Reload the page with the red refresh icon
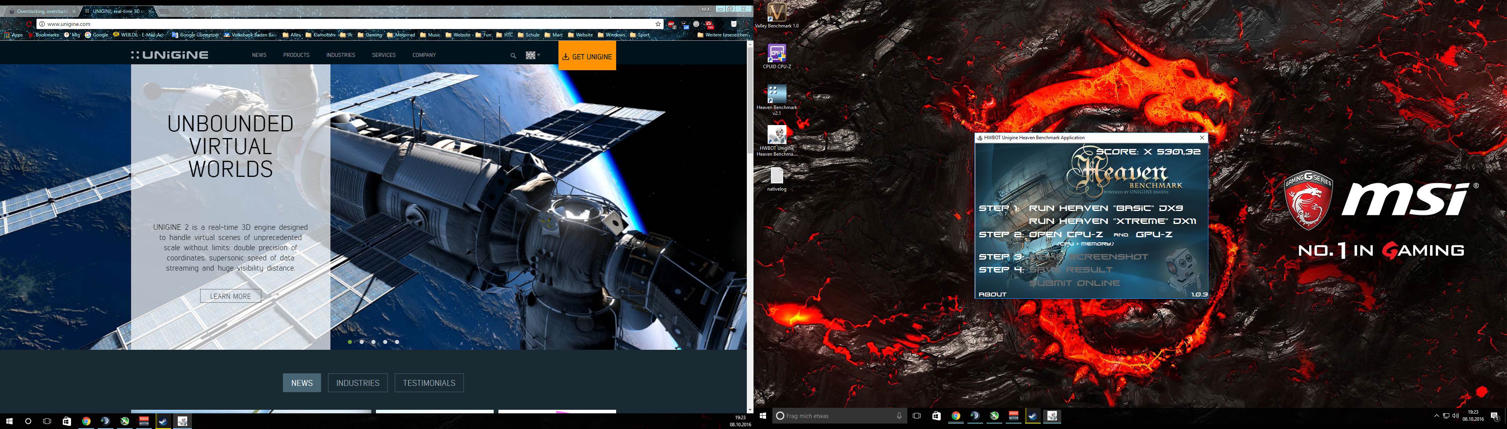1507x429 pixels. click(x=29, y=24)
